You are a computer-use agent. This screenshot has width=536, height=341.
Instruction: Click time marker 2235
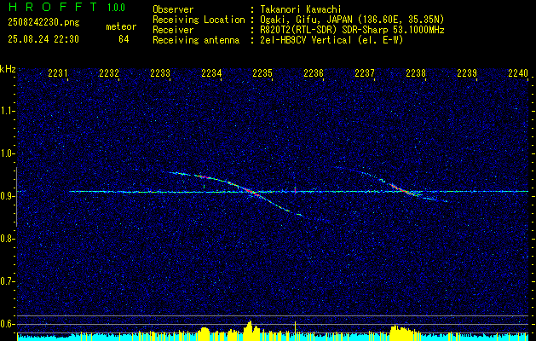coord(262,73)
